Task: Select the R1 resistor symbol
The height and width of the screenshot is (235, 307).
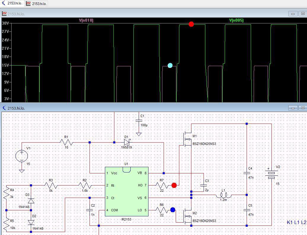Action: click(66, 142)
